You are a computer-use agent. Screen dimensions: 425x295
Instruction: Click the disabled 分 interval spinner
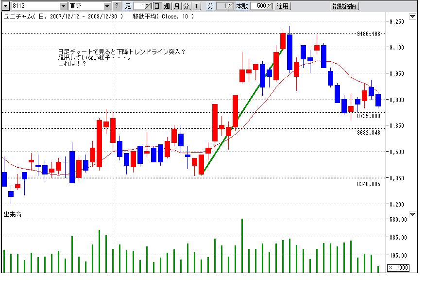tap(231, 6)
